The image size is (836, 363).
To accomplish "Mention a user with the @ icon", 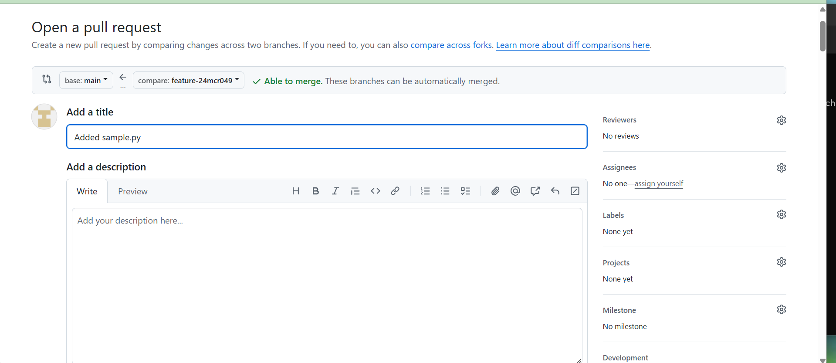I will pos(515,191).
